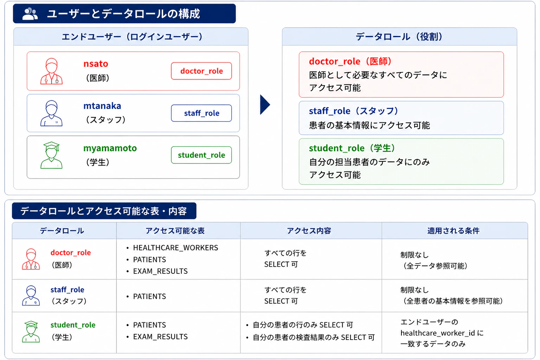The image size is (540, 360).
Task: Click doctor_role text in the table
Action: (71, 252)
